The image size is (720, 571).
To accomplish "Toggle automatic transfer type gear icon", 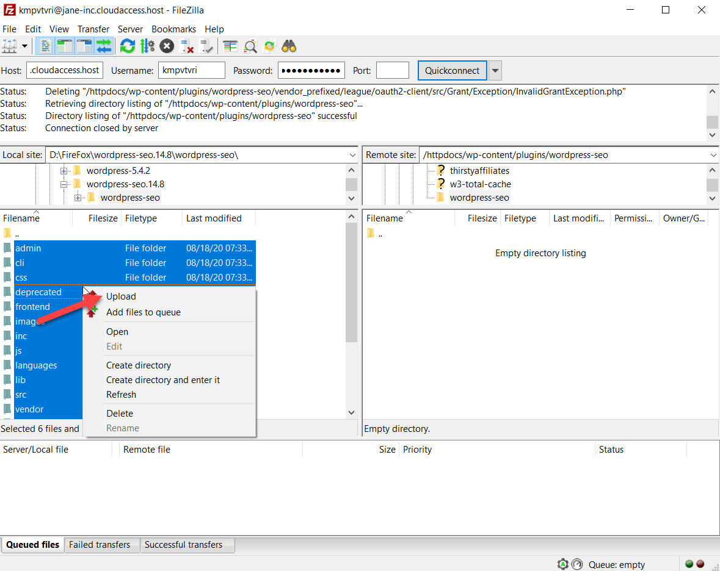I will pos(562,564).
